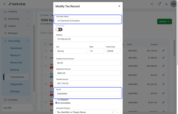This screenshot has height=114, width=178.
Task: Click the edit pencil for the $30,389.00 row
Action: (163, 66)
